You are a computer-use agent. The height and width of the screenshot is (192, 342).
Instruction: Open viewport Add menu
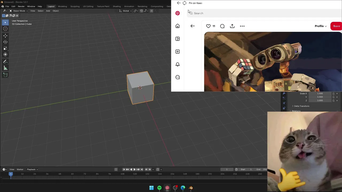[x=48, y=11]
